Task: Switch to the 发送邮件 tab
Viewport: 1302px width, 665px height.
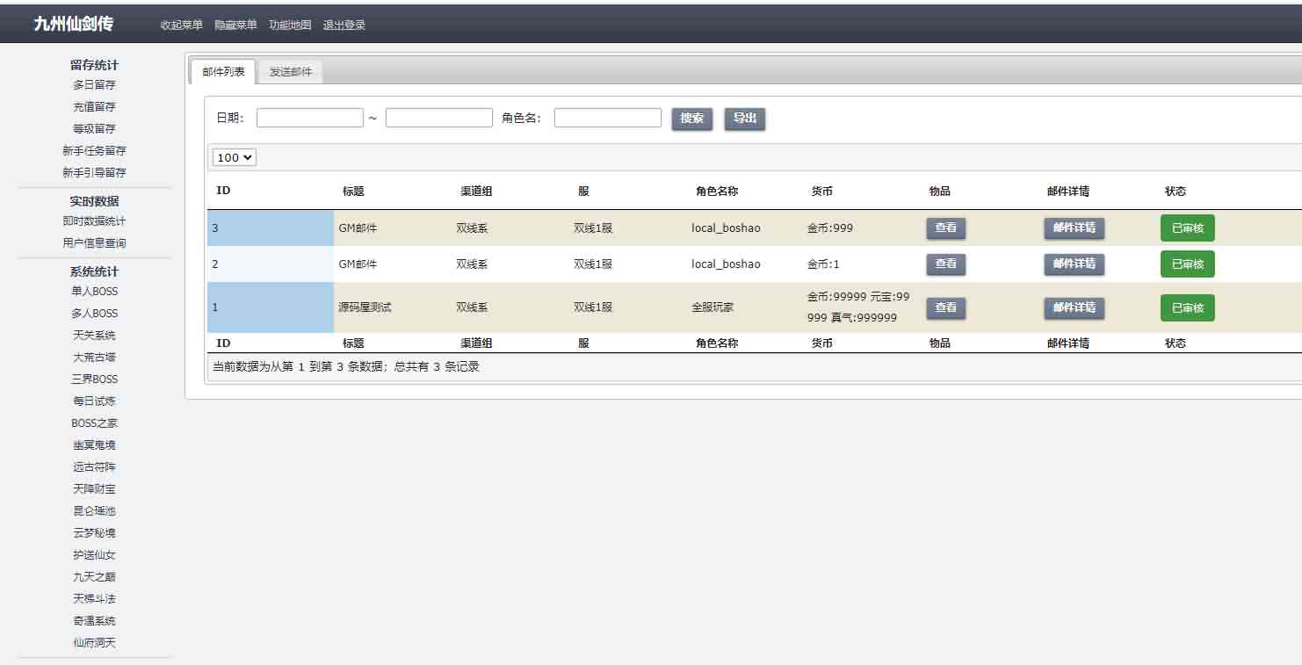Action: click(x=290, y=72)
